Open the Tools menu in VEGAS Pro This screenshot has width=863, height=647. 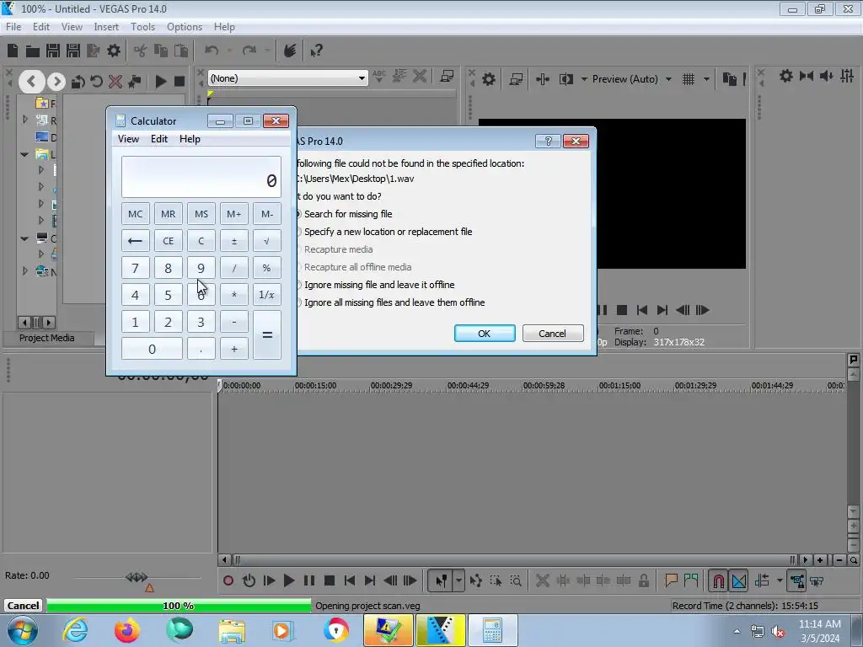tap(142, 26)
